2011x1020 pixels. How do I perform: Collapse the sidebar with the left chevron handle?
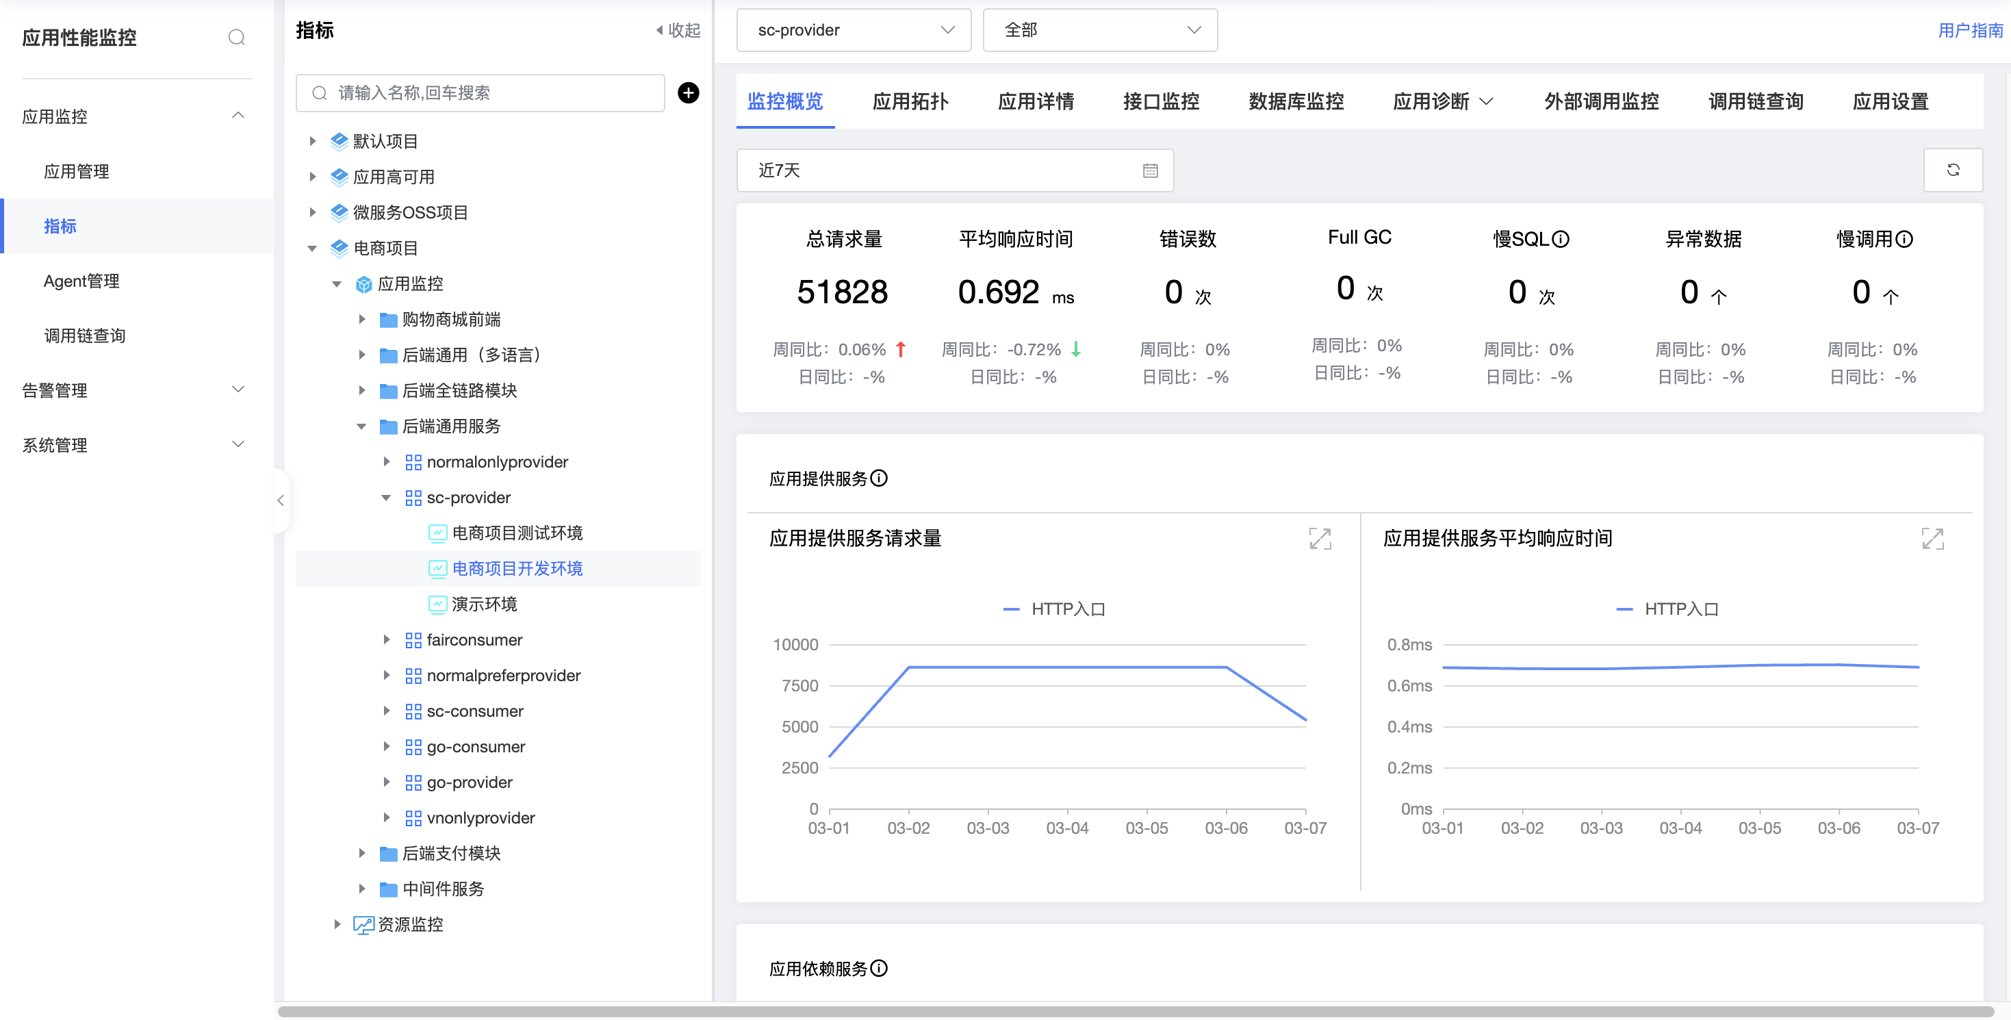coord(280,500)
